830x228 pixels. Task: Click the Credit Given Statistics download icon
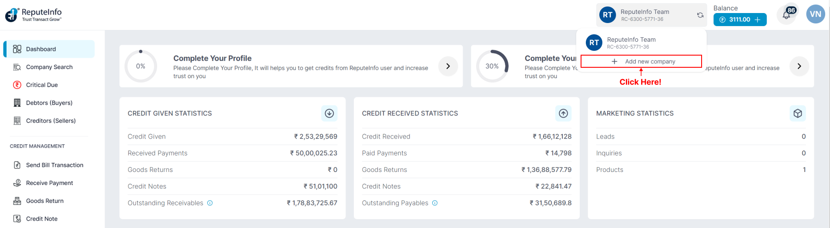329,113
